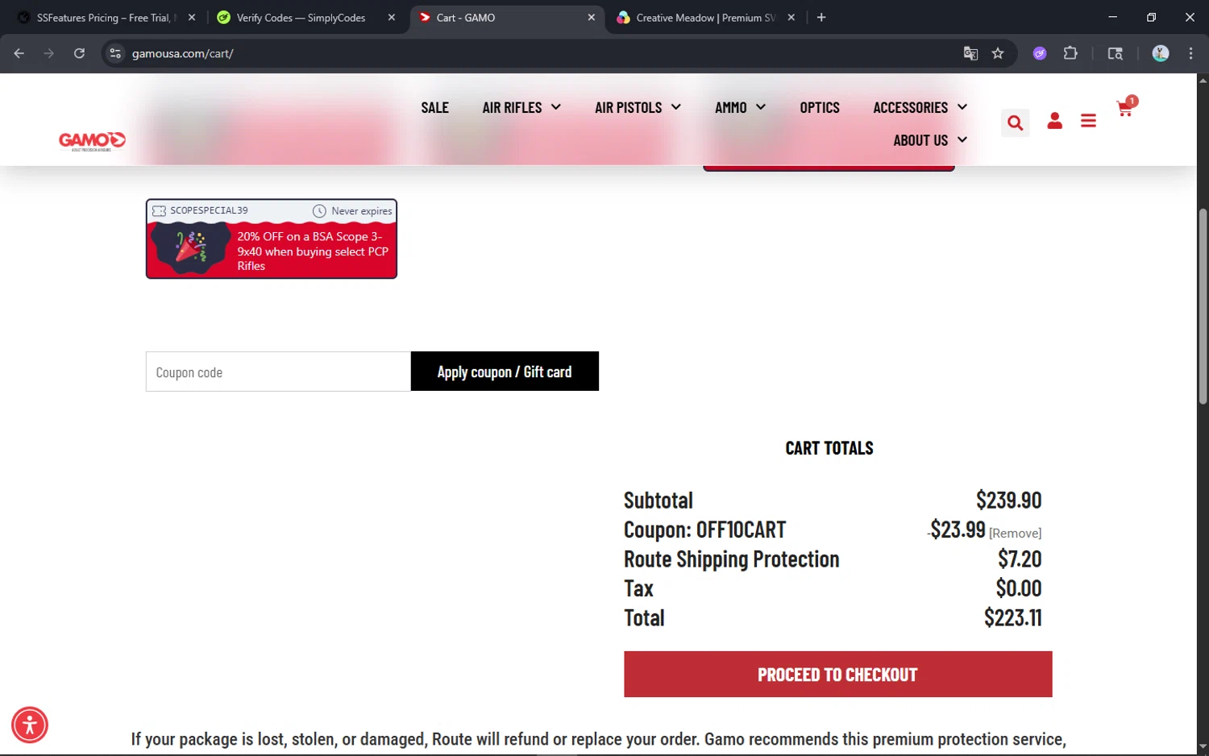Screen dimensions: 1209x756
Task: Go forward with the browser arrow
Action: pos(49,53)
